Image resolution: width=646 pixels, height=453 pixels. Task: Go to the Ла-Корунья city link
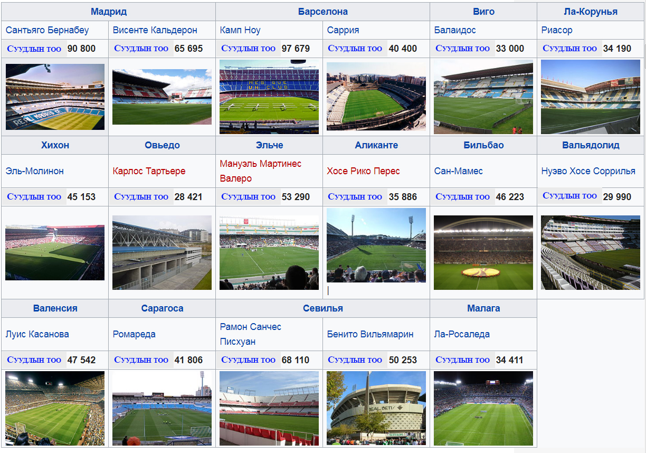coord(591,12)
